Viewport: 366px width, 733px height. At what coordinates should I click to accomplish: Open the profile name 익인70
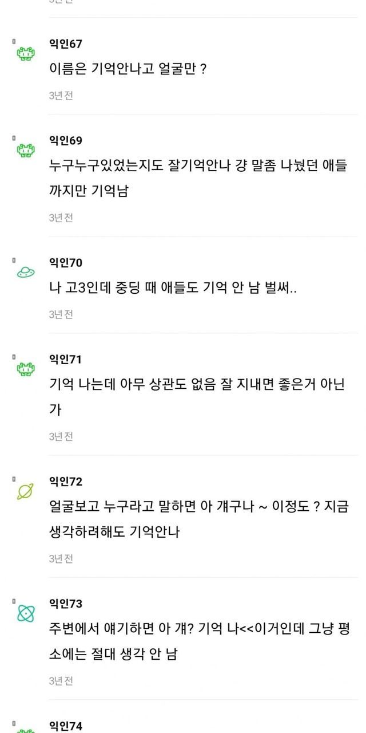tap(65, 263)
